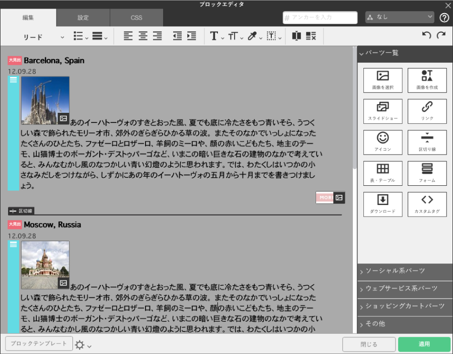453x354 pixels.
Task: Click the 大見出 tag beside Barcelona, Spain
Action: tap(15, 60)
